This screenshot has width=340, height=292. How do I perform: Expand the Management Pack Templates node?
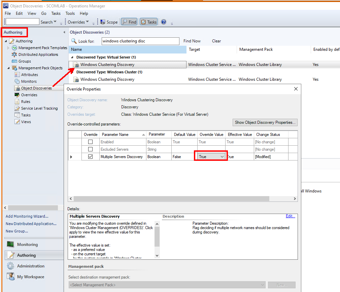click(8, 48)
